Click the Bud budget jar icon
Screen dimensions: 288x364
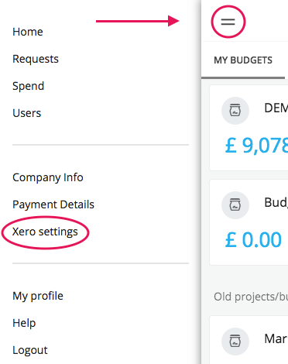(235, 205)
